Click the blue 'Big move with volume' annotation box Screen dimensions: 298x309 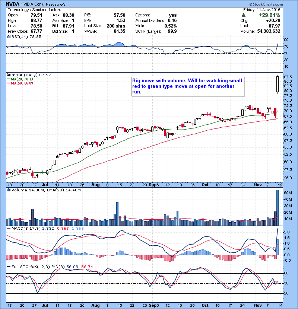tap(188, 86)
